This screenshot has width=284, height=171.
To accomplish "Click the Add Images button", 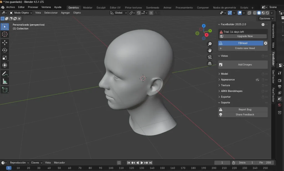I will click(243, 65).
